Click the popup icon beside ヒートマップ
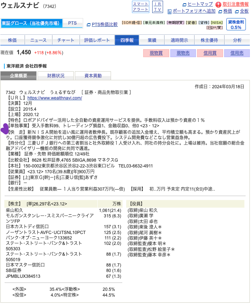This screenshot has width=252, height=306. (184, 4)
